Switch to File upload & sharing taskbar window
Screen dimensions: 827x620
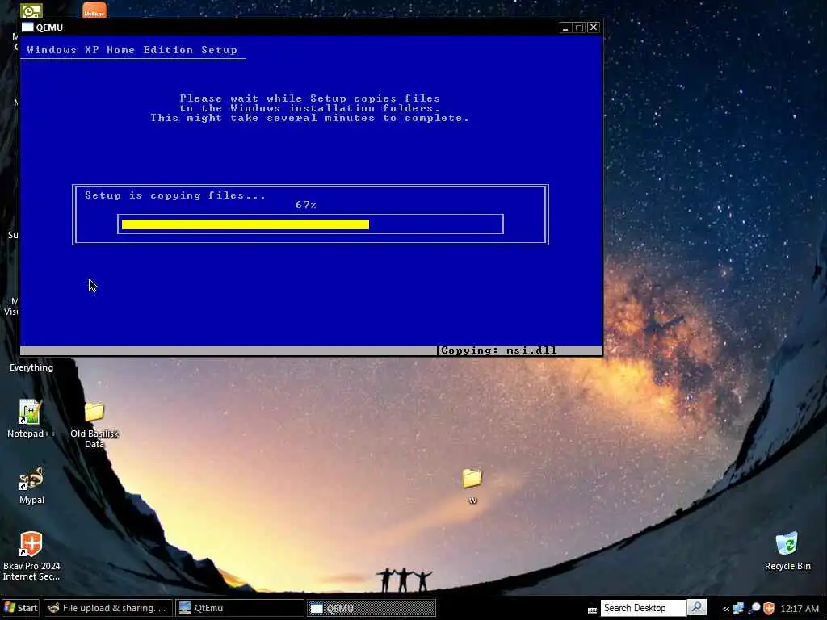[107, 608]
